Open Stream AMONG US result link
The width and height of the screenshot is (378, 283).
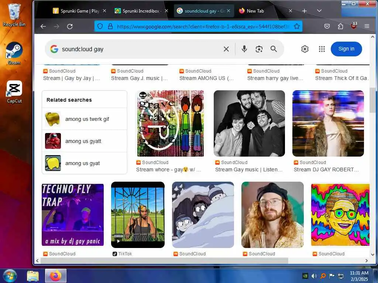point(206,78)
